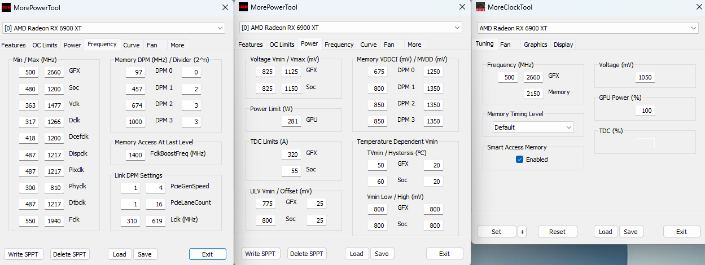Viewport: 705px width, 265px height.
Task: Open More tab in middle MorePowerTool
Action: click(414, 45)
